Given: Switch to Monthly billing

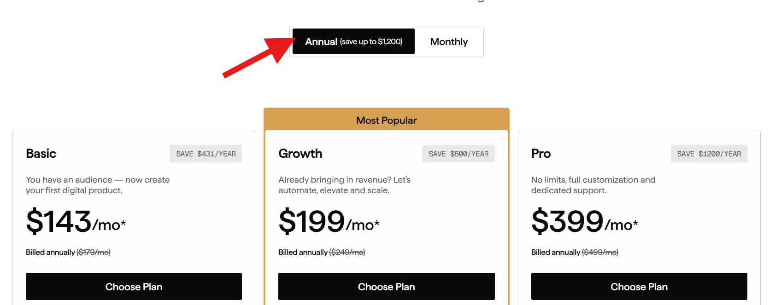Looking at the screenshot, I should pos(449,42).
